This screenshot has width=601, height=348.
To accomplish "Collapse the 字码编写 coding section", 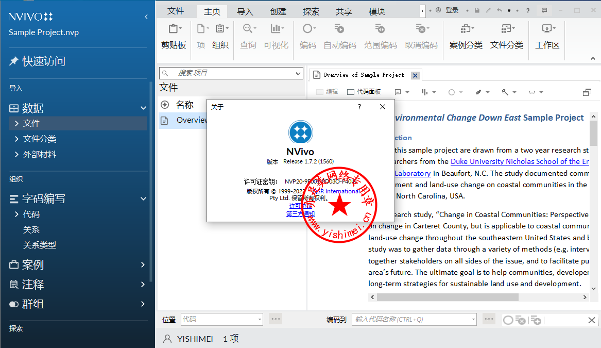I will click(x=143, y=199).
